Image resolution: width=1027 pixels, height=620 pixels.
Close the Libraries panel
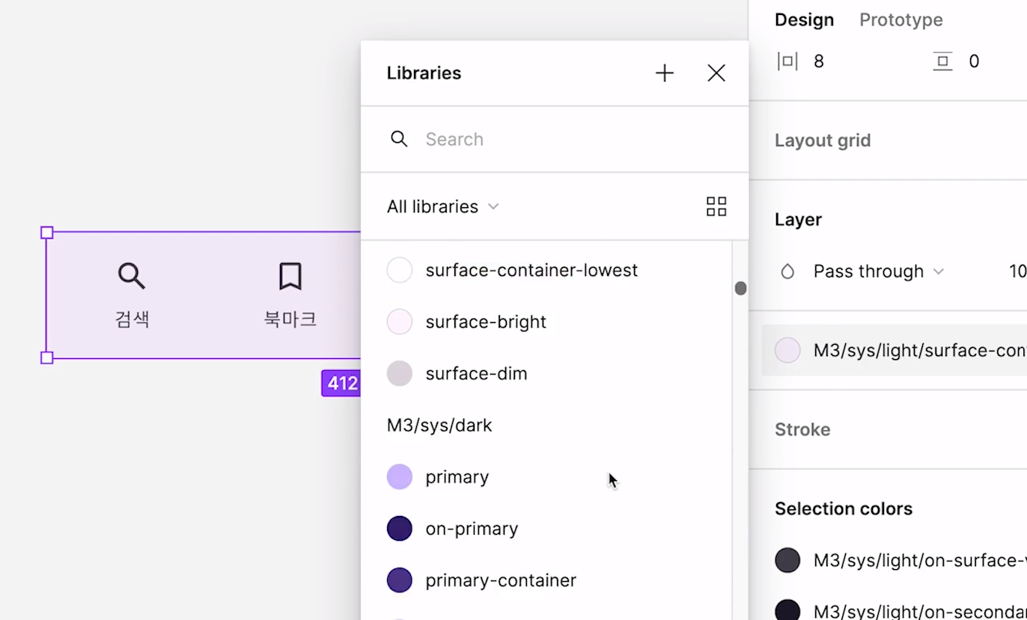tap(716, 73)
